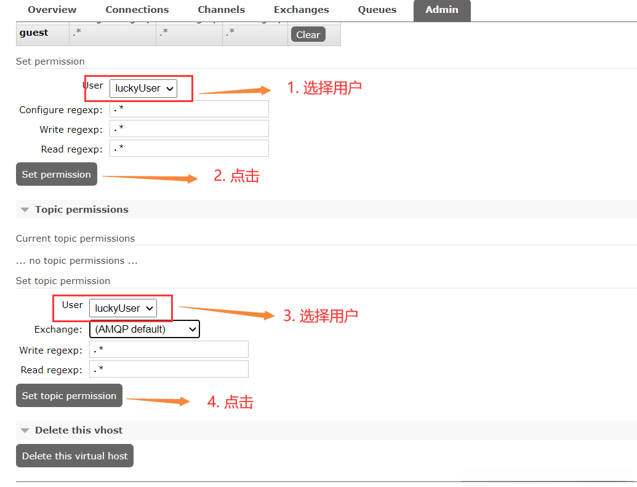This screenshot has width=637, height=487.
Task: Click the Write regexp field under Set topic permission
Action: [169, 349]
